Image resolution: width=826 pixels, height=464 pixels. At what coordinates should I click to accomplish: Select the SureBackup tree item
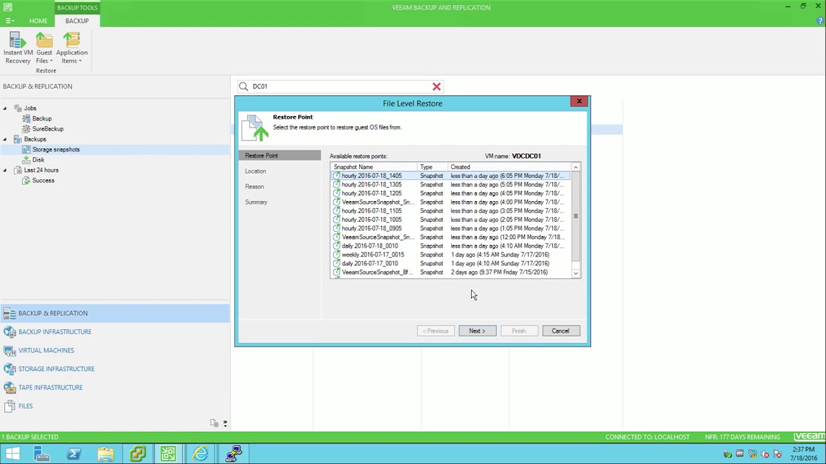pyautogui.click(x=48, y=129)
